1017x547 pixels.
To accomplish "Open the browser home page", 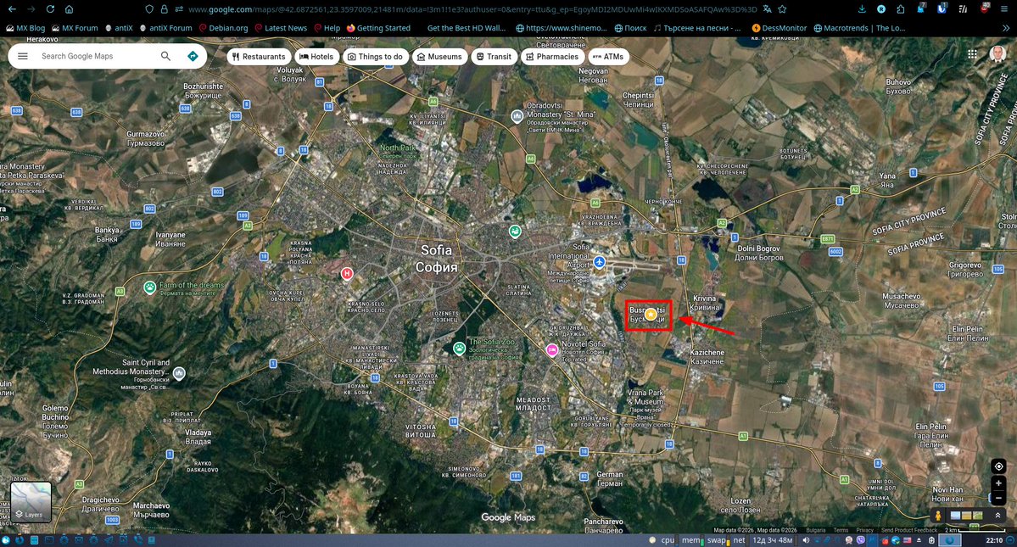I will point(69,9).
